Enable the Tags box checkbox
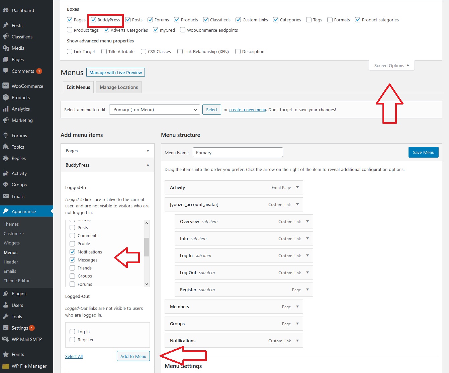Image resolution: width=449 pixels, height=373 pixels. point(309,20)
